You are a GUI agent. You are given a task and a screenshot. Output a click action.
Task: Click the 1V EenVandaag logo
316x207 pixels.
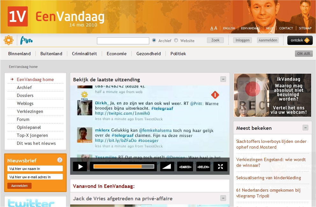click(56, 16)
